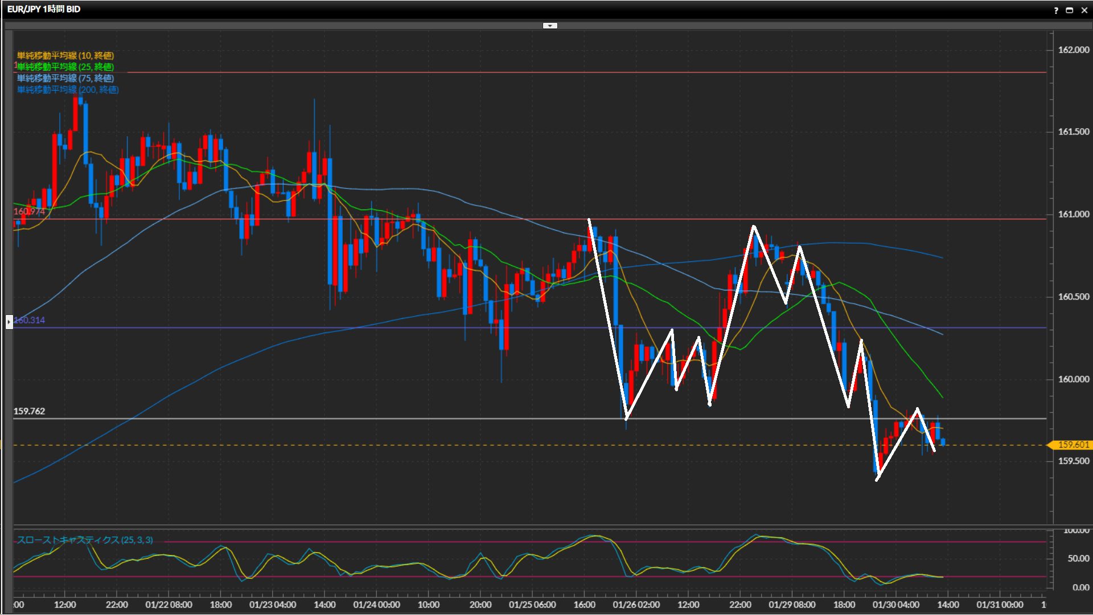The height and width of the screenshot is (615, 1093).
Task: Click the 01/26 02:00 time axis label
Action: pos(636,605)
